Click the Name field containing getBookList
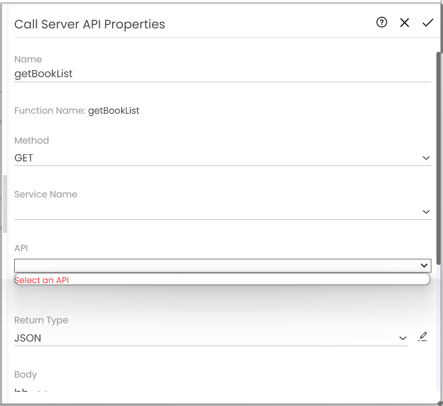The width and height of the screenshot is (443, 406). click(222, 74)
